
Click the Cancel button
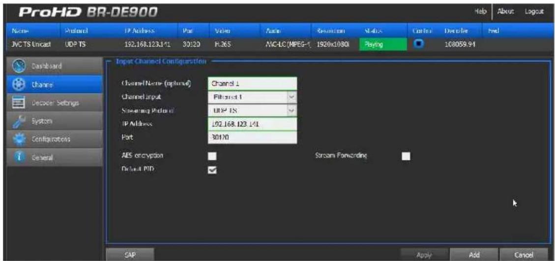(x=523, y=254)
